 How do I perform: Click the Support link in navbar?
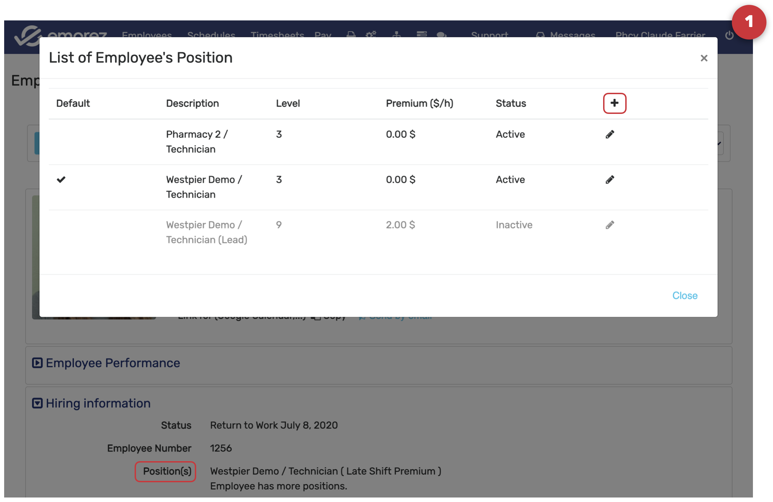(489, 35)
